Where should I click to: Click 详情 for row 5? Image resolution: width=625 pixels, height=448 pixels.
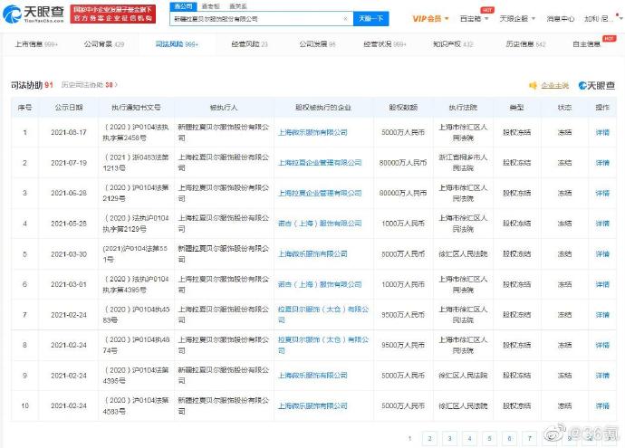click(602, 254)
